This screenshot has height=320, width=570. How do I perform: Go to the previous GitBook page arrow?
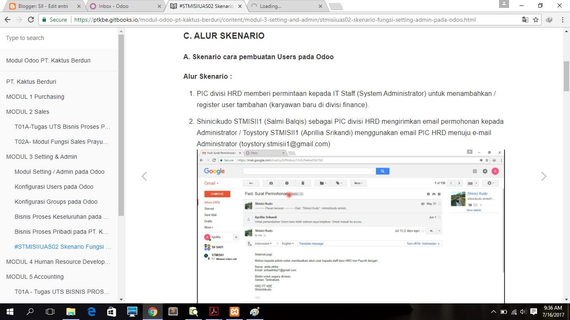[144, 176]
